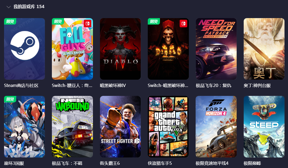
Task: Collapse the 我的游戏库 section chevron
Action: click(x=8, y=7)
